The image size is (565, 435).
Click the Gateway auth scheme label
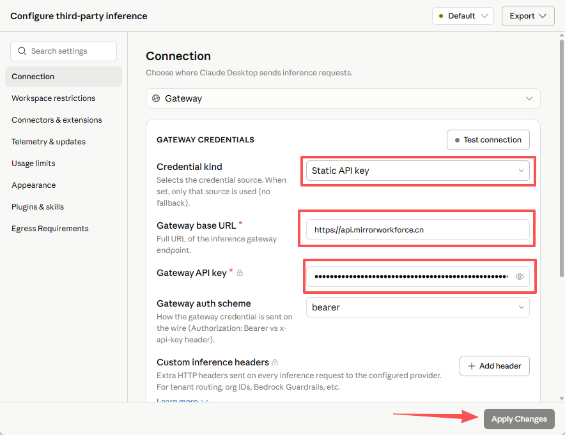coord(204,303)
